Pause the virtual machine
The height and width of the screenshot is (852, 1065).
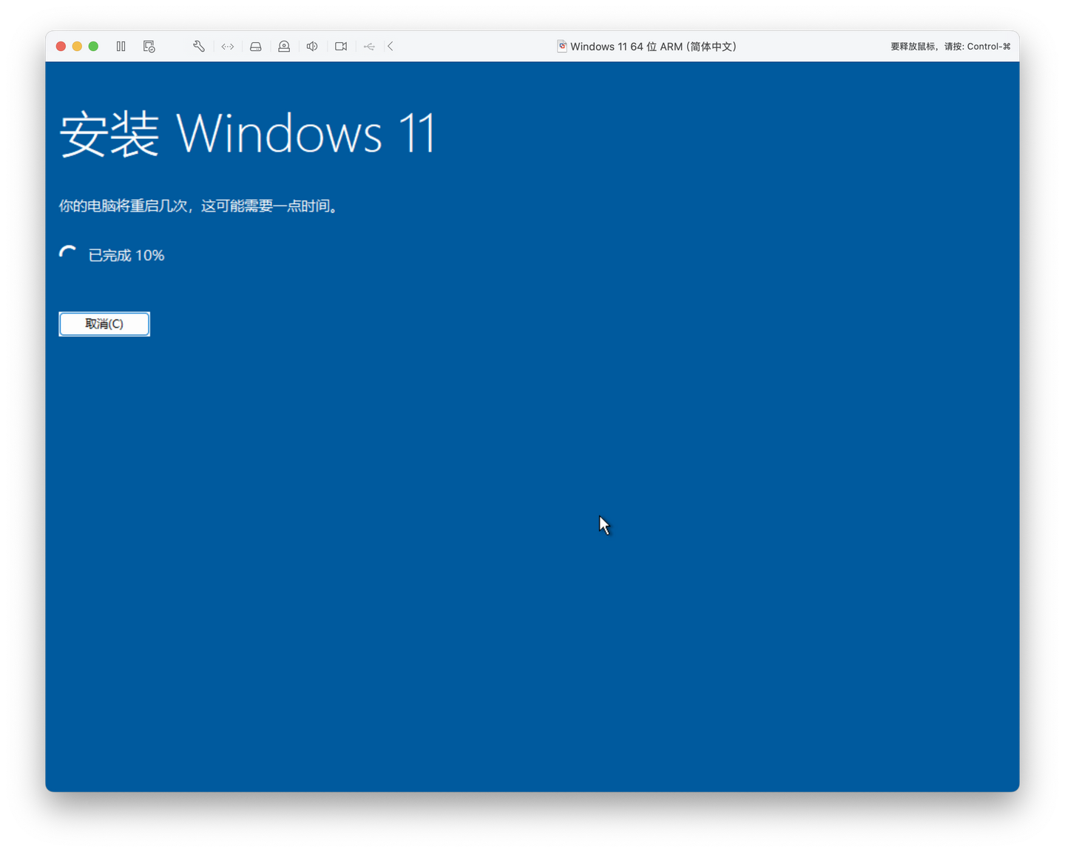(121, 47)
